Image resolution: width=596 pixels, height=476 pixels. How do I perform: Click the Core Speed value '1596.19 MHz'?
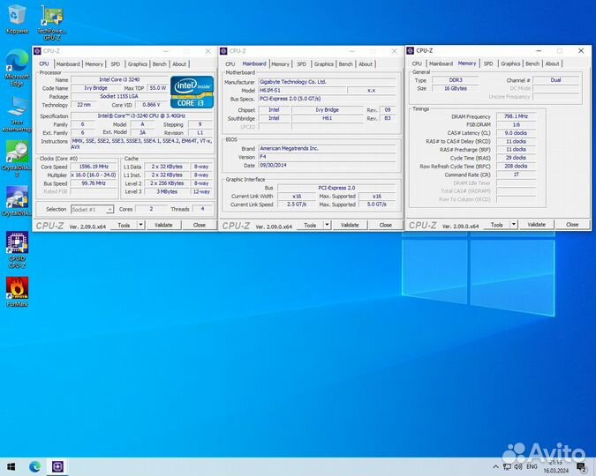tap(94, 167)
